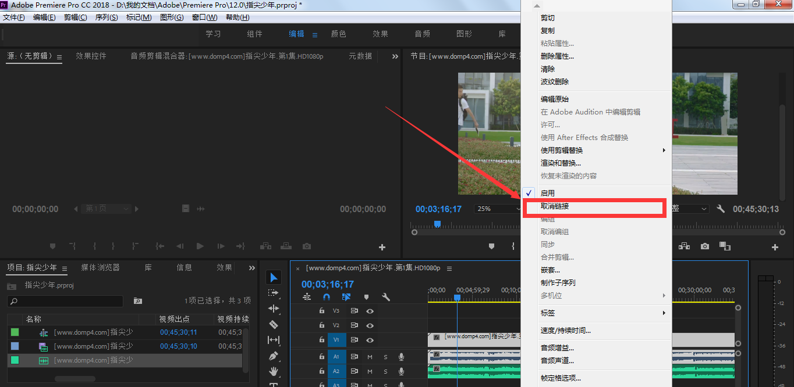Expand project panel group overflow chevron
The width and height of the screenshot is (794, 387).
pyautogui.click(x=252, y=268)
